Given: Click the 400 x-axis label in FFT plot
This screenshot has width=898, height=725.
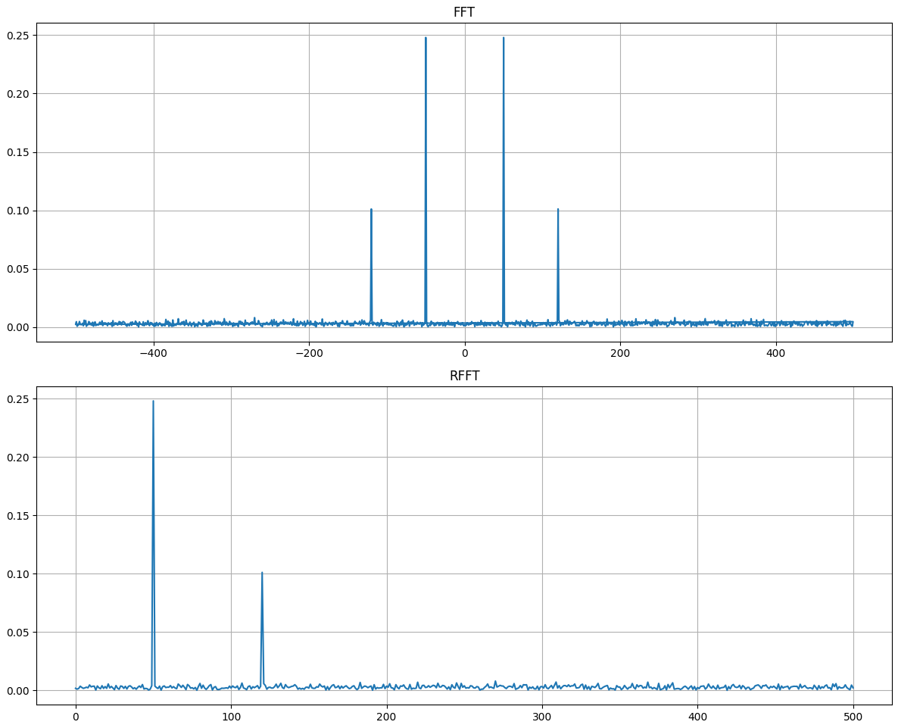Looking at the screenshot, I should (776, 353).
